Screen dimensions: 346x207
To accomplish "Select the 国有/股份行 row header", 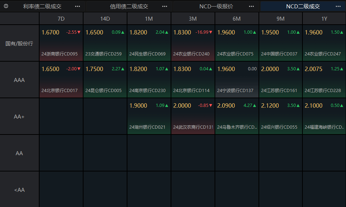I will (19, 44).
